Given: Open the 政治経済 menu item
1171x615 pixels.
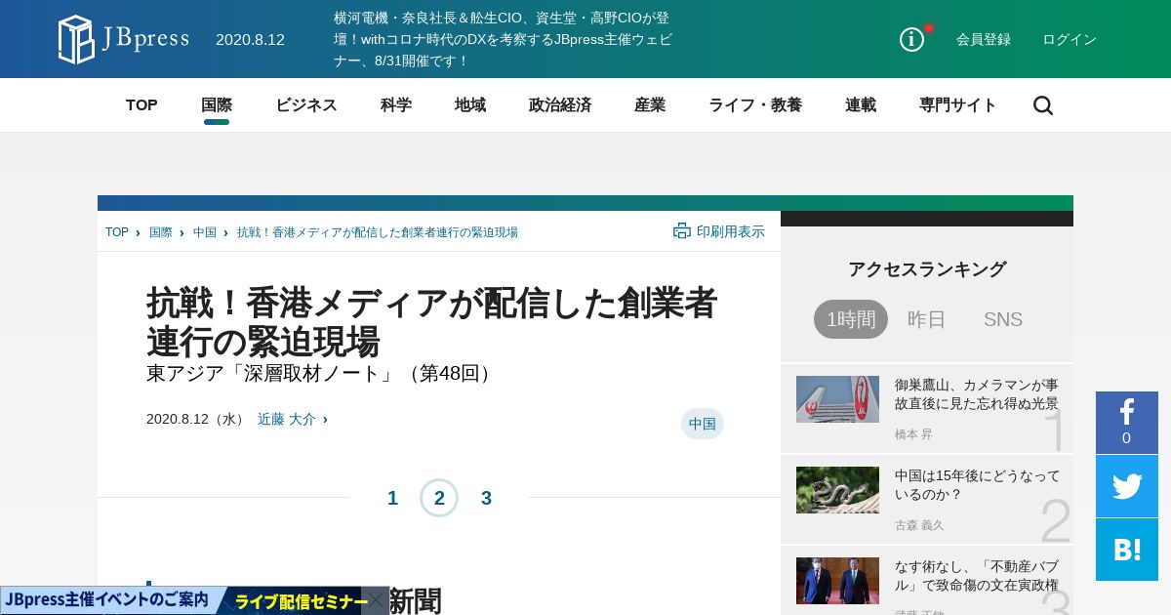Looking at the screenshot, I should pyautogui.click(x=560, y=105).
